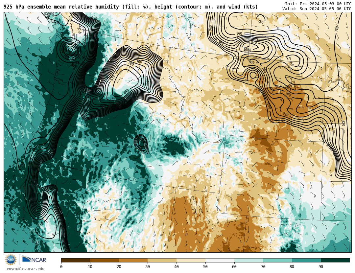The image size is (355, 273).
Task: Click the plot title text
Action: (130, 7)
